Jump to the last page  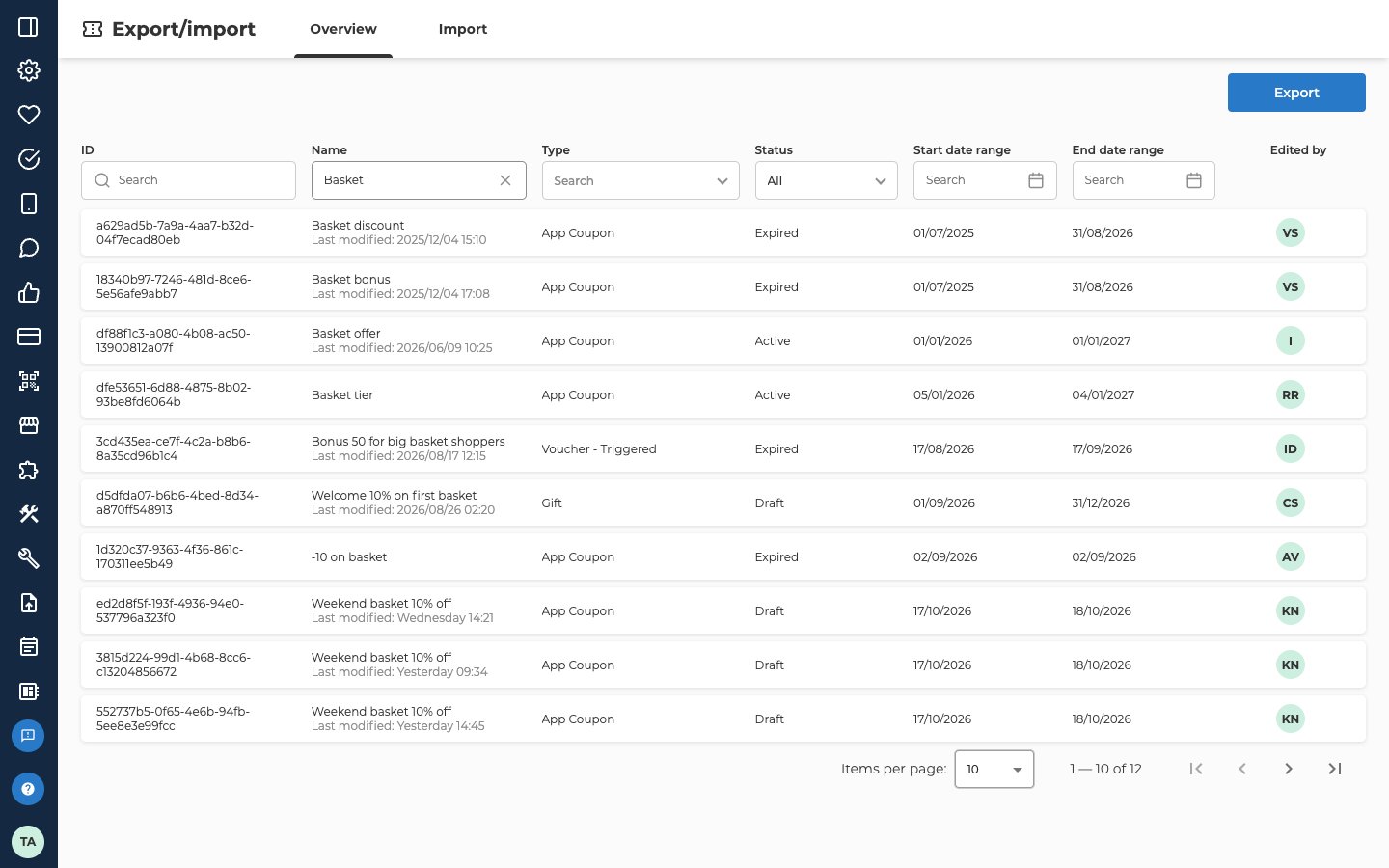pyautogui.click(x=1335, y=769)
